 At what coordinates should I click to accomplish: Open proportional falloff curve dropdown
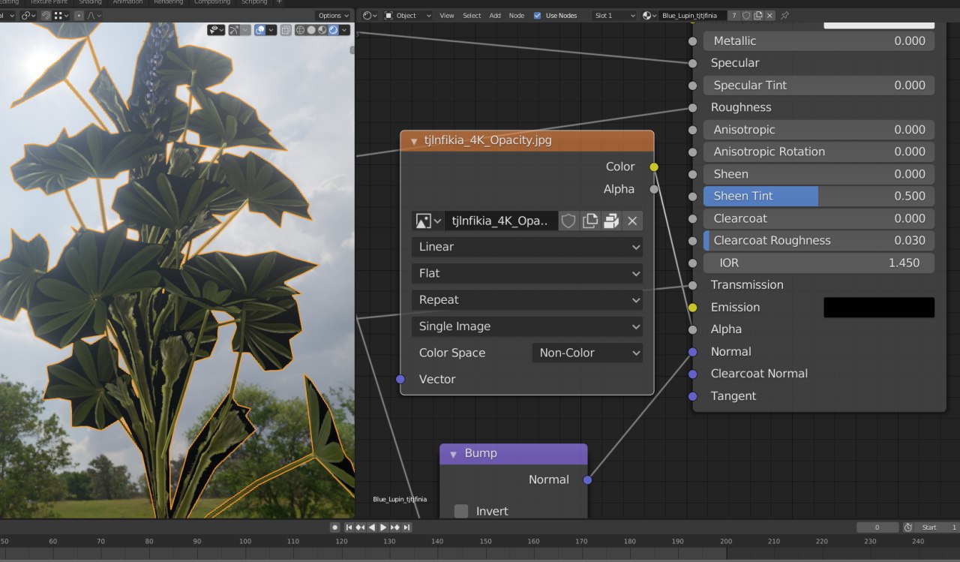click(x=94, y=16)
